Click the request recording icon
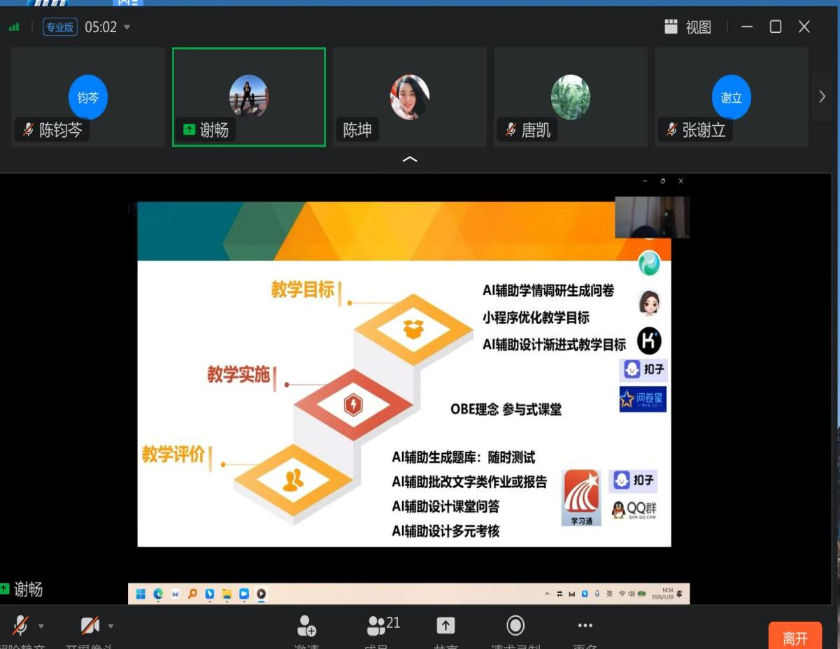 (x=515, y=625)
